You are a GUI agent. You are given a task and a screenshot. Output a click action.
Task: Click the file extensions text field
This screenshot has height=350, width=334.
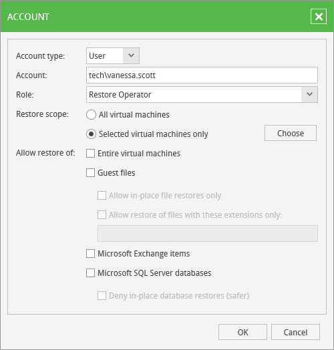(208, 233)
